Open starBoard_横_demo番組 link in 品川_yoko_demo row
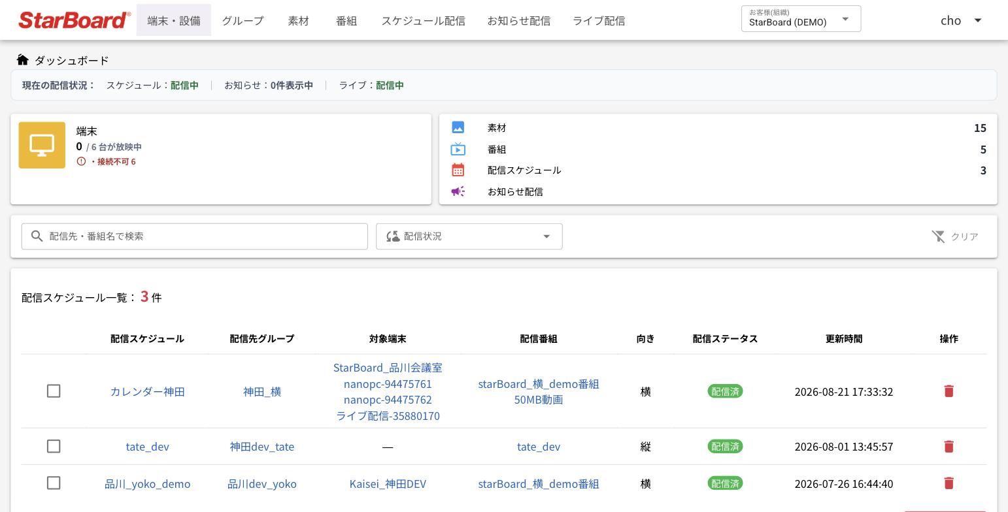 (x=539, y=483)
